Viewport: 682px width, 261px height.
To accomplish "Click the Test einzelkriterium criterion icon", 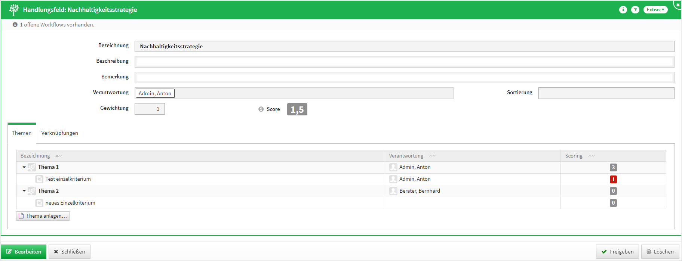I will (39, 179).
